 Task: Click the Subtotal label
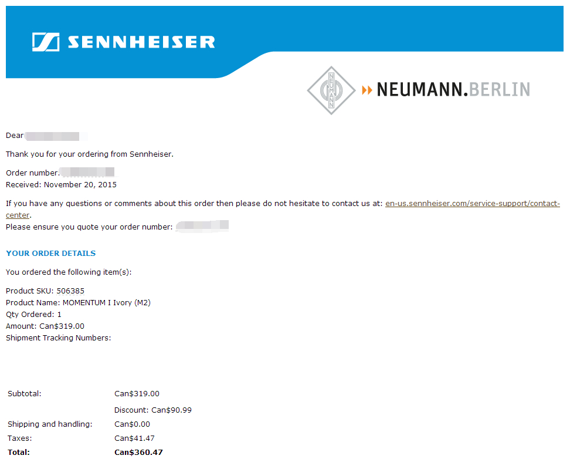pos(25,394)
